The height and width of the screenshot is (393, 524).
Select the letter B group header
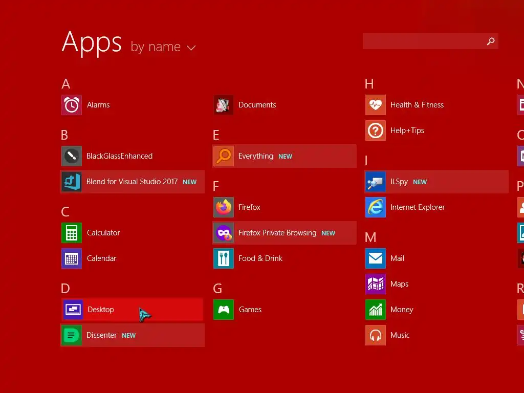[64, 135]
